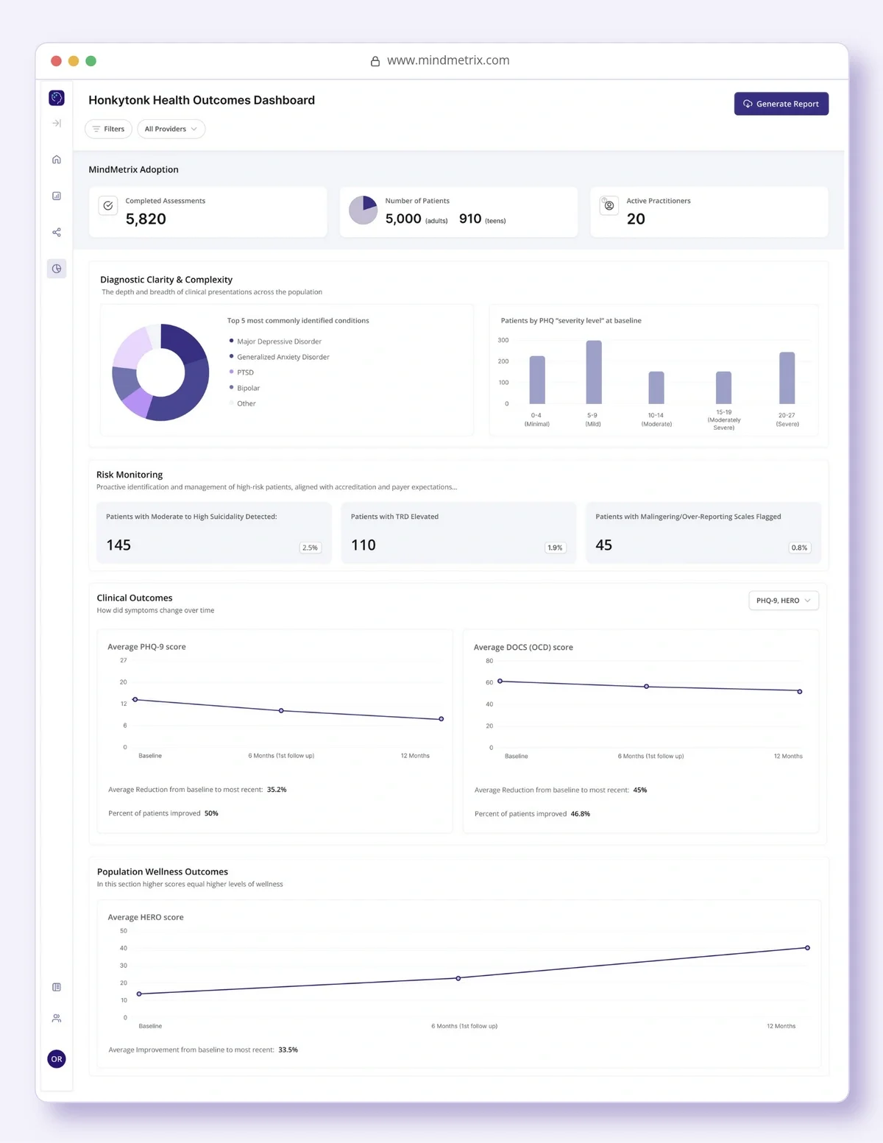Click the Honkytonk Health Outcomes Dashboard title
This screenshot has width=883, height=1143.
[x=202, y=100]
